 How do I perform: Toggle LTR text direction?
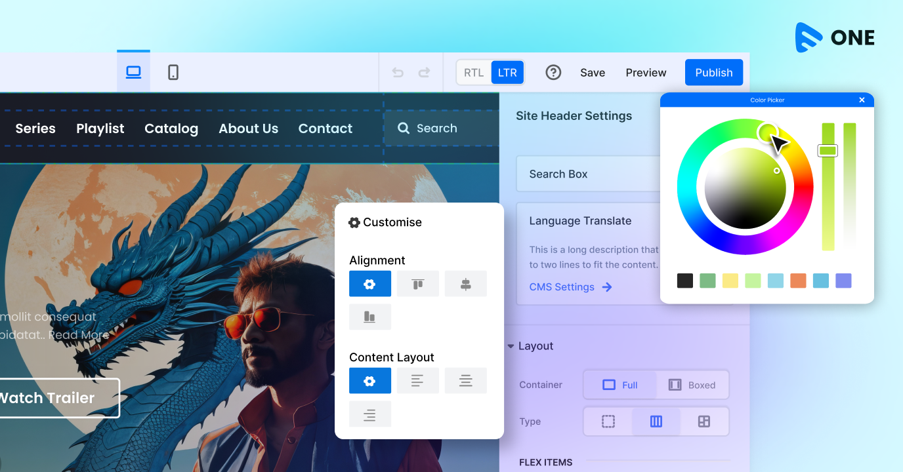pos(507,73)
